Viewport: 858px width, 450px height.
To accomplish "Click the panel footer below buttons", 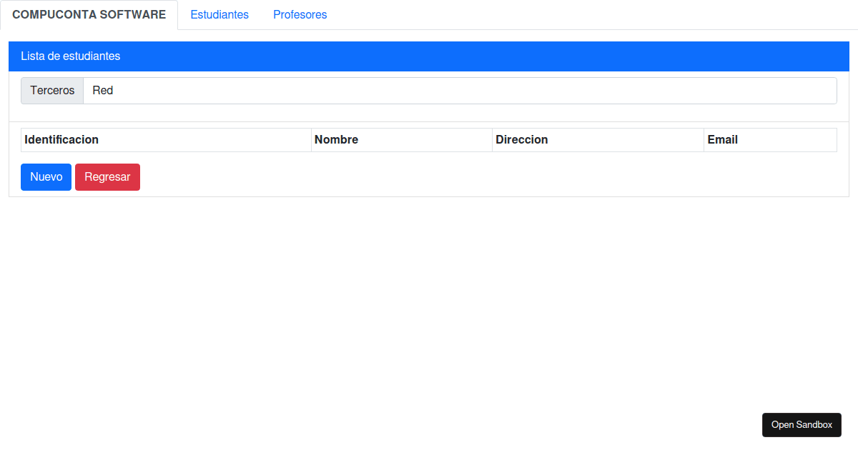I will coord(429,193).
